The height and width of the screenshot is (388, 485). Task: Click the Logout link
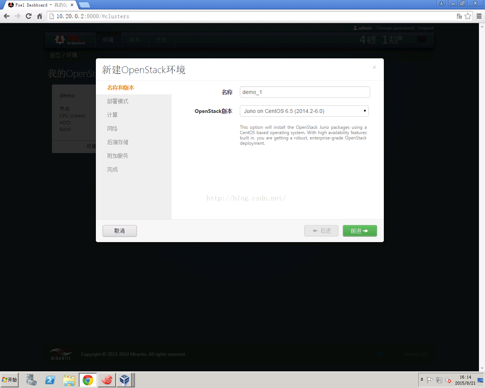[426, 28]
